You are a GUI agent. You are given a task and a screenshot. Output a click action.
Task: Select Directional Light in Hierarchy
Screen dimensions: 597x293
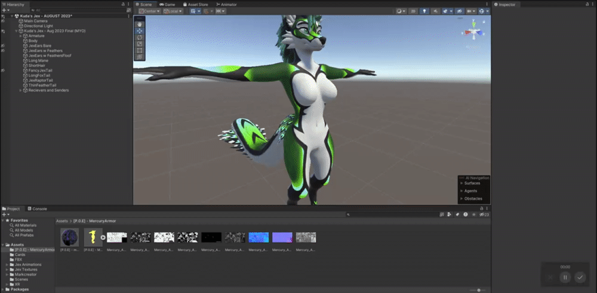38,26
